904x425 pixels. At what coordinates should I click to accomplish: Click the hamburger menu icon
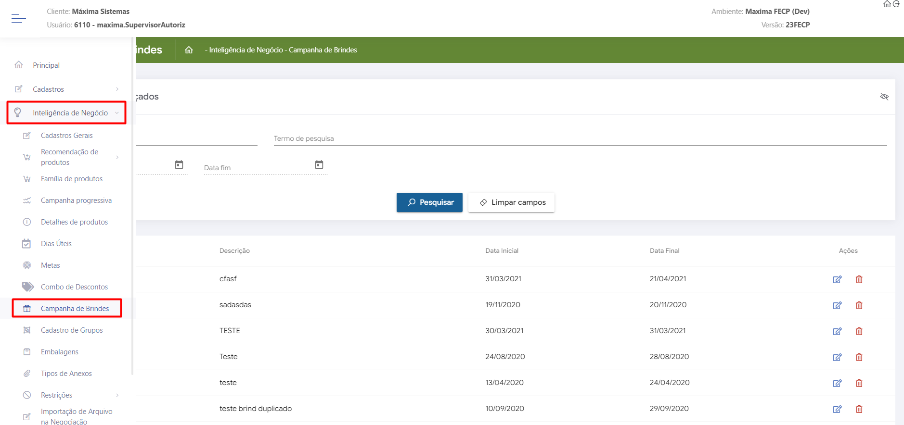coord(18,19)
